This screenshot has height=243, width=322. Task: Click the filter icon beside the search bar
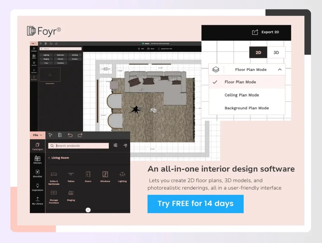click(x=115, y=145)
